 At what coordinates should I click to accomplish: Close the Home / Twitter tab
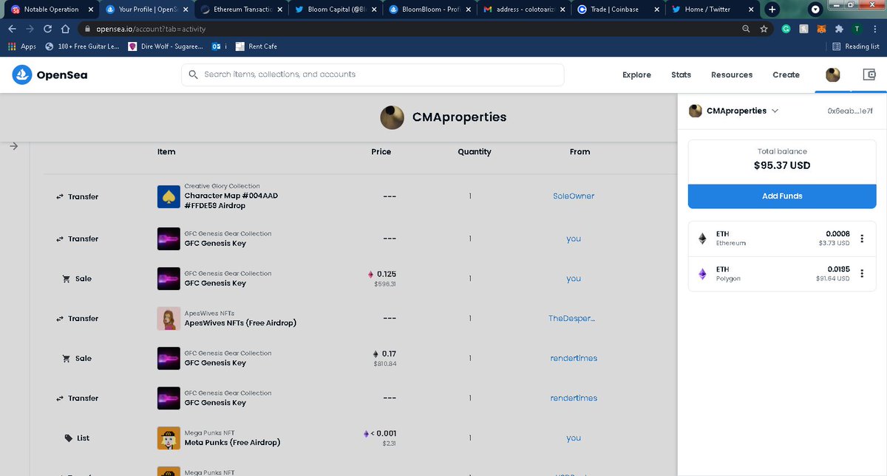click(x=751, y=10)
